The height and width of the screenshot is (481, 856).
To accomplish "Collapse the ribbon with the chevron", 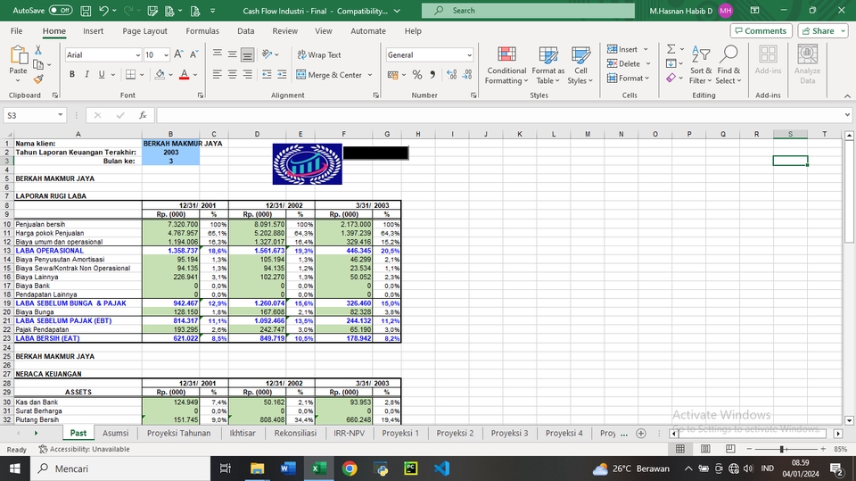I will pyautogui.click(x=847, y=95).
